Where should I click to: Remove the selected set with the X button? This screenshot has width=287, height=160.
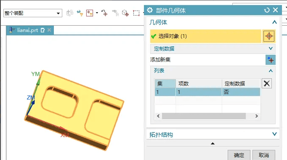267,83
